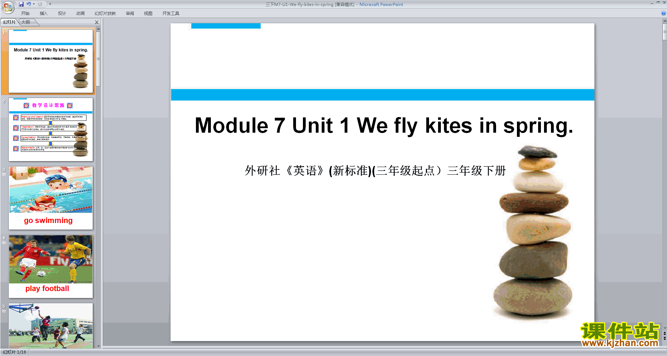Open the 审阅 ribbon tab
Screen dimensions: 667x356
click(130, 14)
